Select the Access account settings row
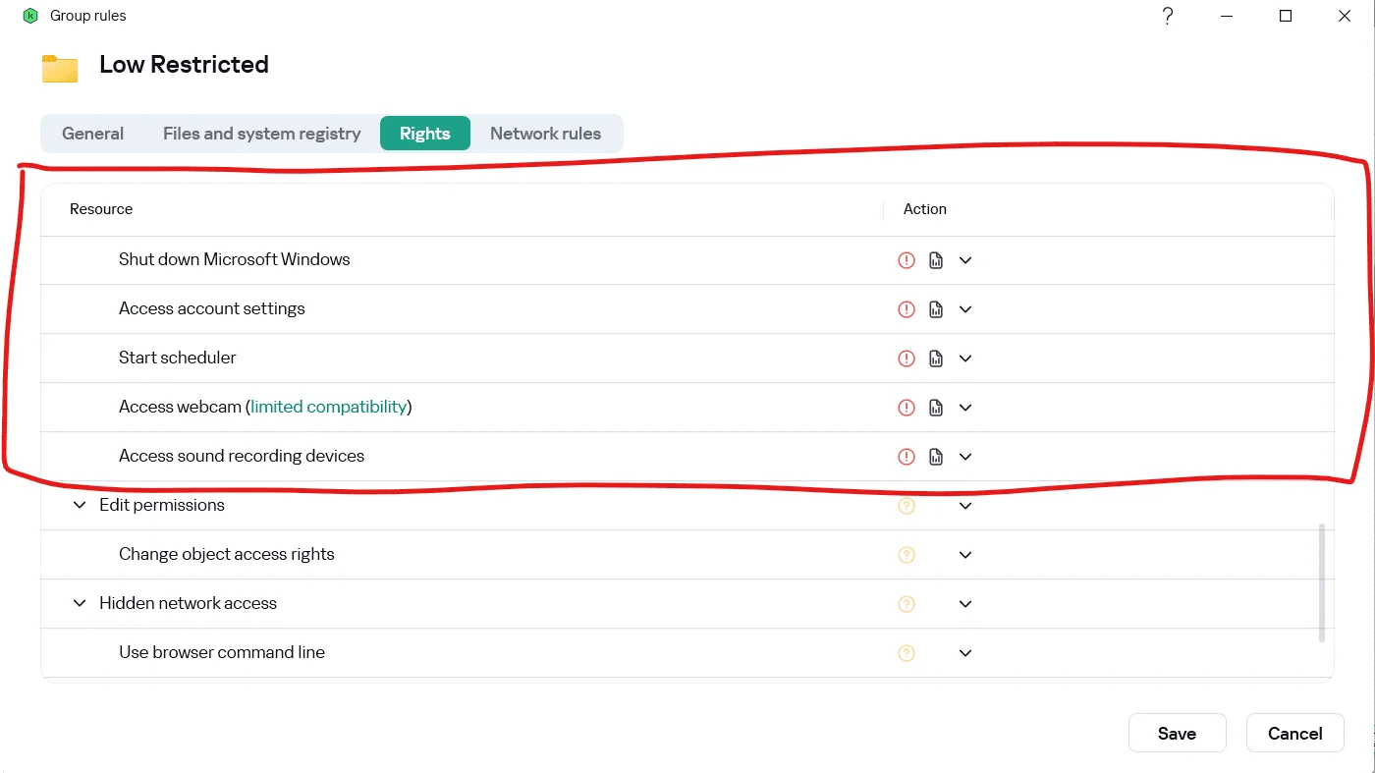This screenshot has height=773, width=1375. [687, 309]
